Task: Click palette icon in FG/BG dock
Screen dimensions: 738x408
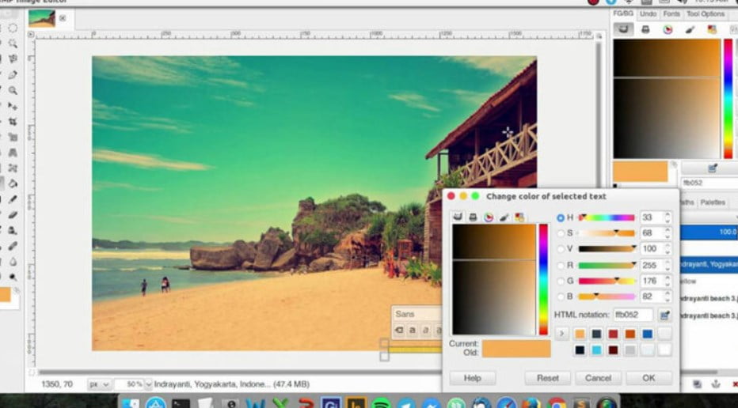Action: coord(712,29)
